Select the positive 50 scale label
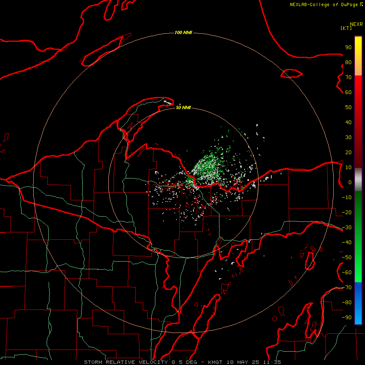This screenshot has height=365, width=365. (x=348, y=107)
